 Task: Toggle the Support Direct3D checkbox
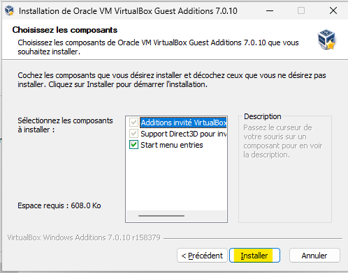(x=133, y=134)
